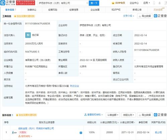
Task: Clear the search box with the X icon
Action: click(87, 3)
